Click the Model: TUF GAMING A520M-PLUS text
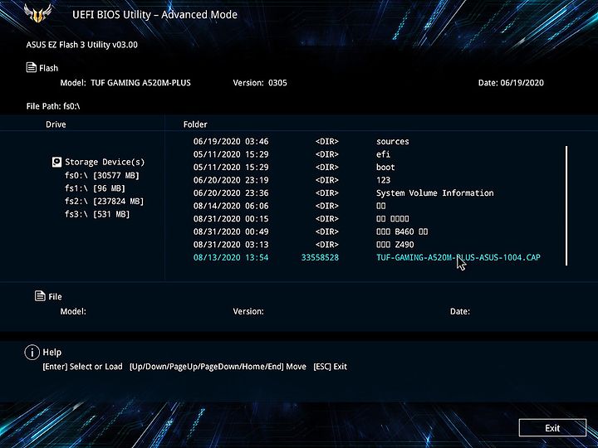 point(125,83)
